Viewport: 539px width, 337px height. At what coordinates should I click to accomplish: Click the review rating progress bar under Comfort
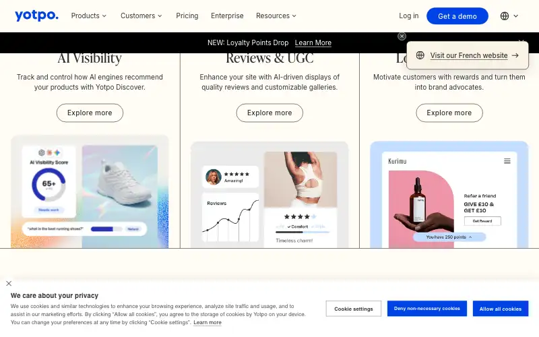click(x=303, y=233)
